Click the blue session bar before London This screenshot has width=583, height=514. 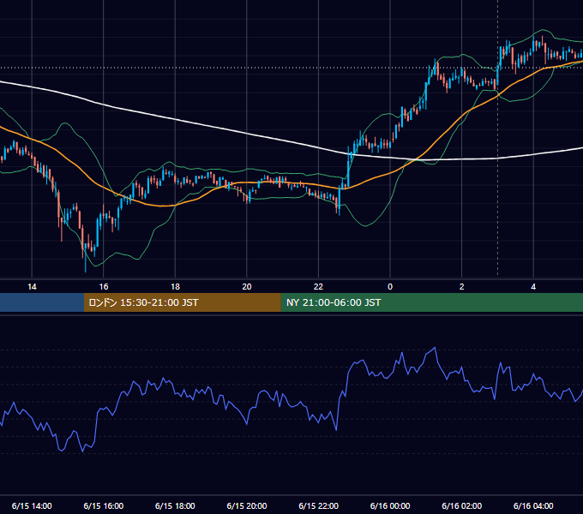[42, 302]
